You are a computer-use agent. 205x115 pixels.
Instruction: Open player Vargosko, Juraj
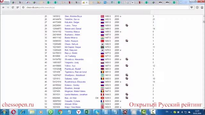71,63
